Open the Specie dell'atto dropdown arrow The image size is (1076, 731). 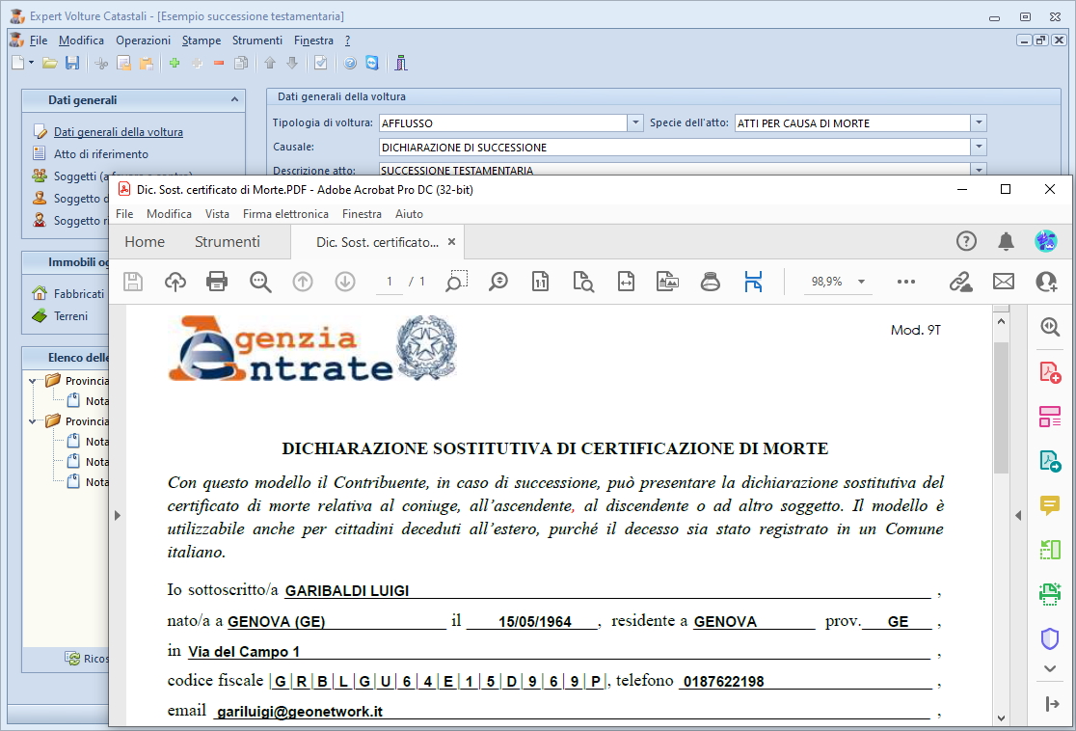point(979,122)
